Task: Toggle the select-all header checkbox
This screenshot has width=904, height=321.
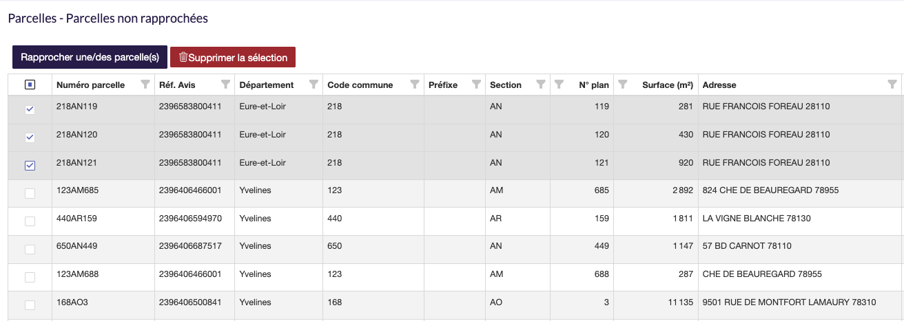Action: 30,85
